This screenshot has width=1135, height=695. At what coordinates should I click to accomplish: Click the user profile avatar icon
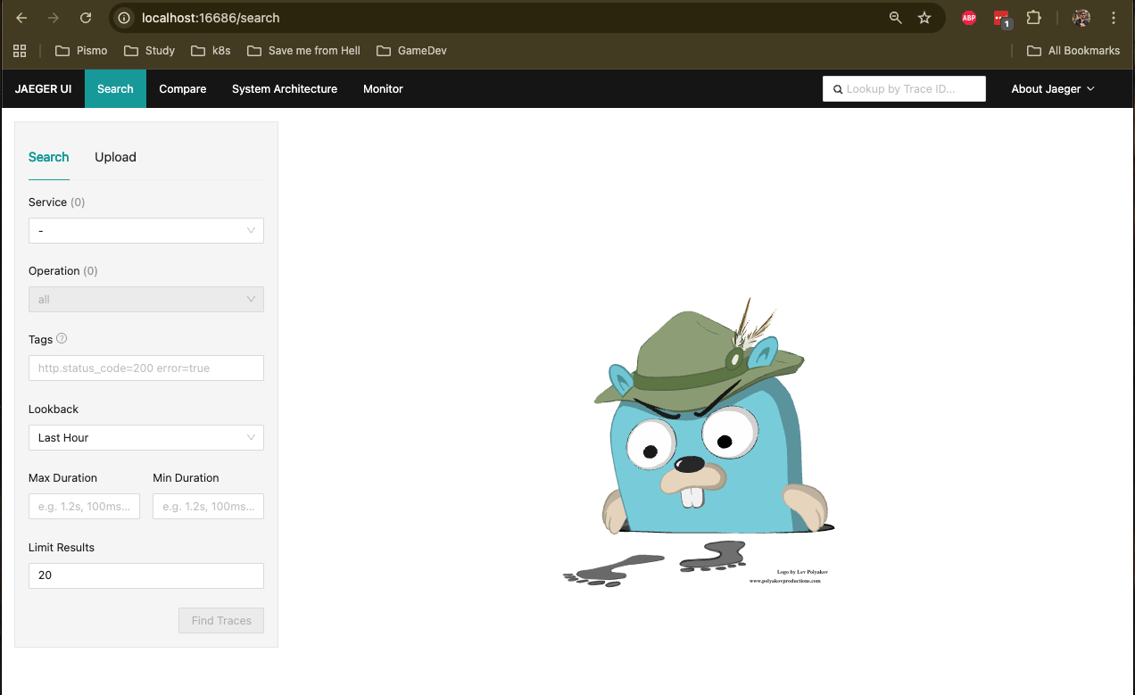pyautogui.click(x=1081, y=18)
